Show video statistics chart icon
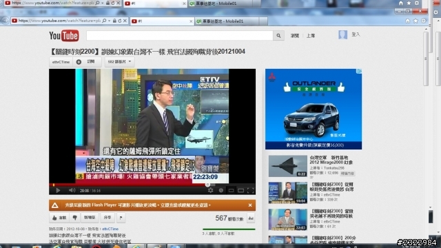 [x=251, y=218]
